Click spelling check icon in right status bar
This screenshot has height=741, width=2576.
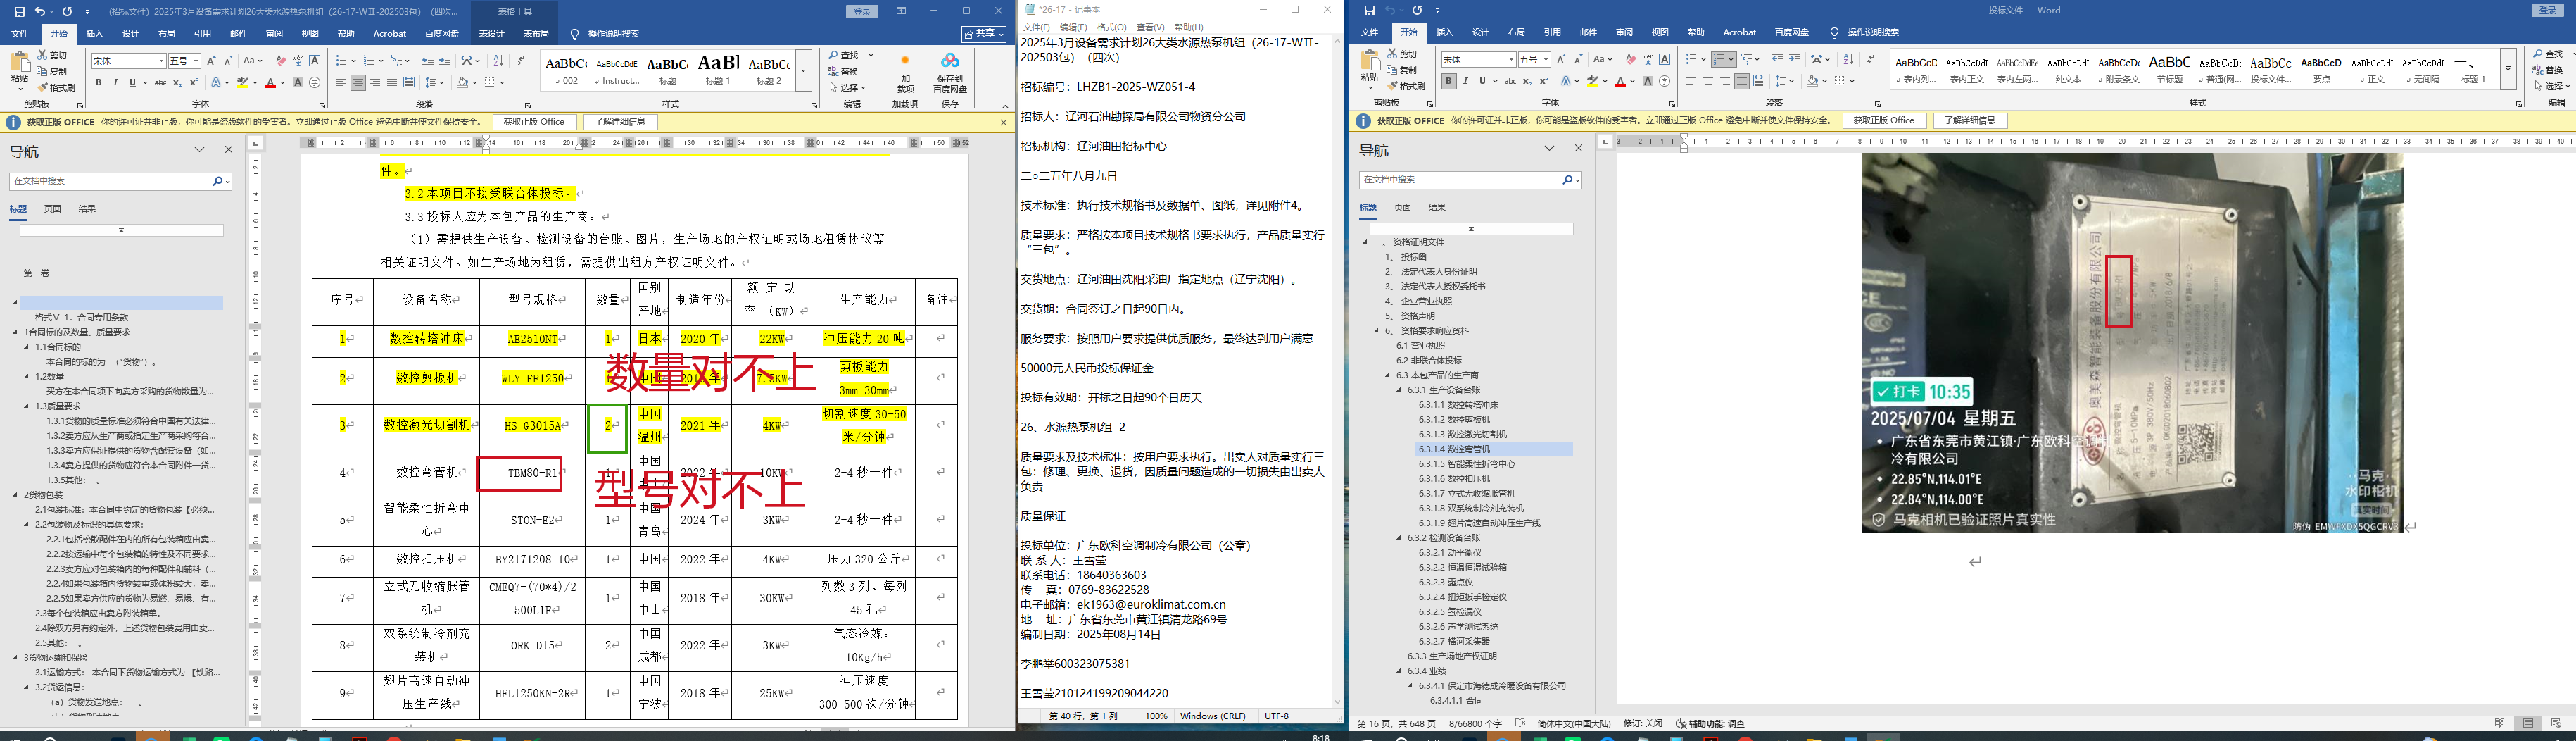[1520, 723]
